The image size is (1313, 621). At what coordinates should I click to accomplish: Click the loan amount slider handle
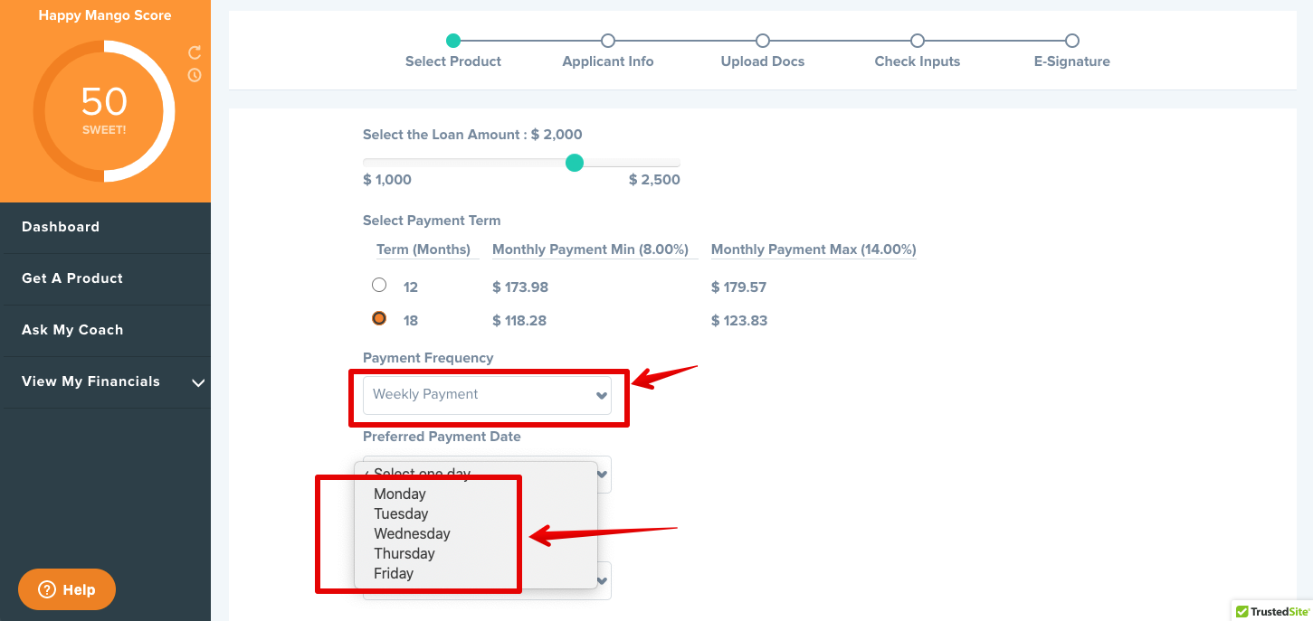click(575, 163)
